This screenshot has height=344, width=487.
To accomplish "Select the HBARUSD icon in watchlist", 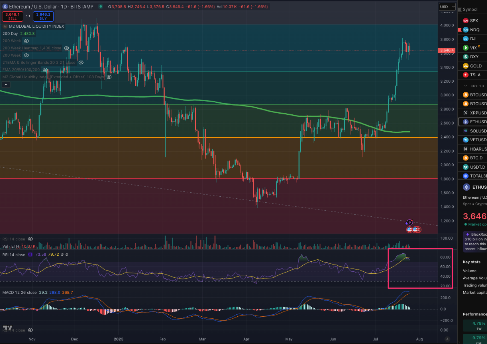I will coord(466,149).
